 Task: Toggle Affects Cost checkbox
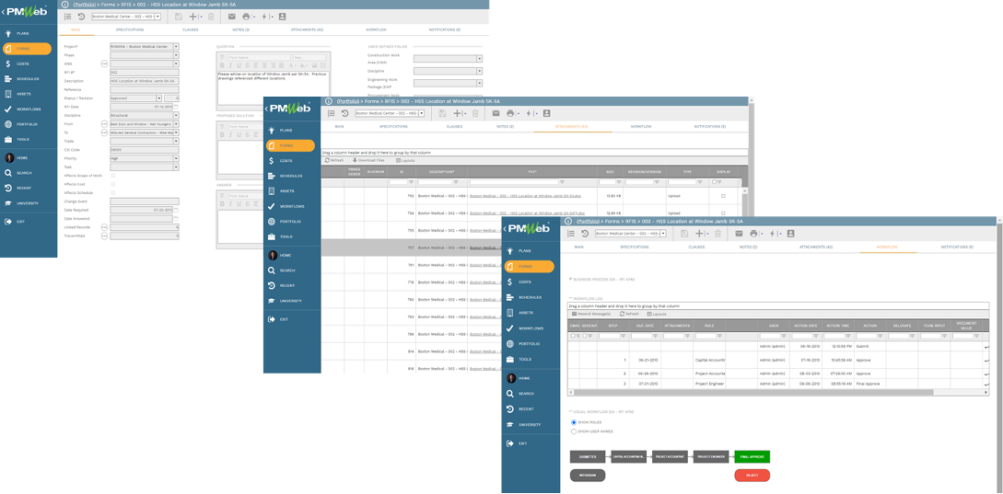113,183
